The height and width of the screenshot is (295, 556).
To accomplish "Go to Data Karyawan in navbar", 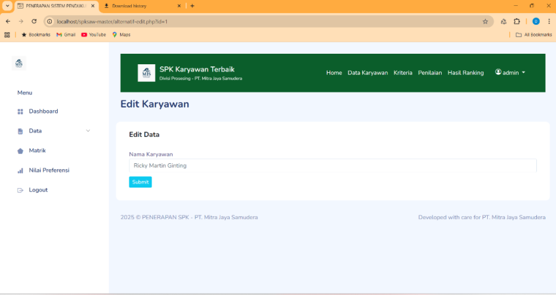I will [x=368, y=73].
